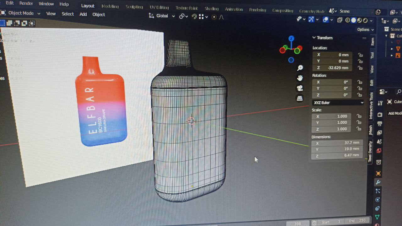This screenshot has height=226, width=402.
Task: Click Rotation X value field
Action: pyautogui.click(x=332, y=82)
